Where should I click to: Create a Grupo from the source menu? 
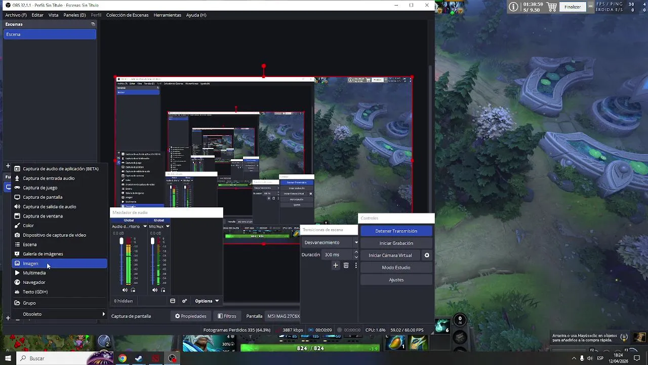59,303
